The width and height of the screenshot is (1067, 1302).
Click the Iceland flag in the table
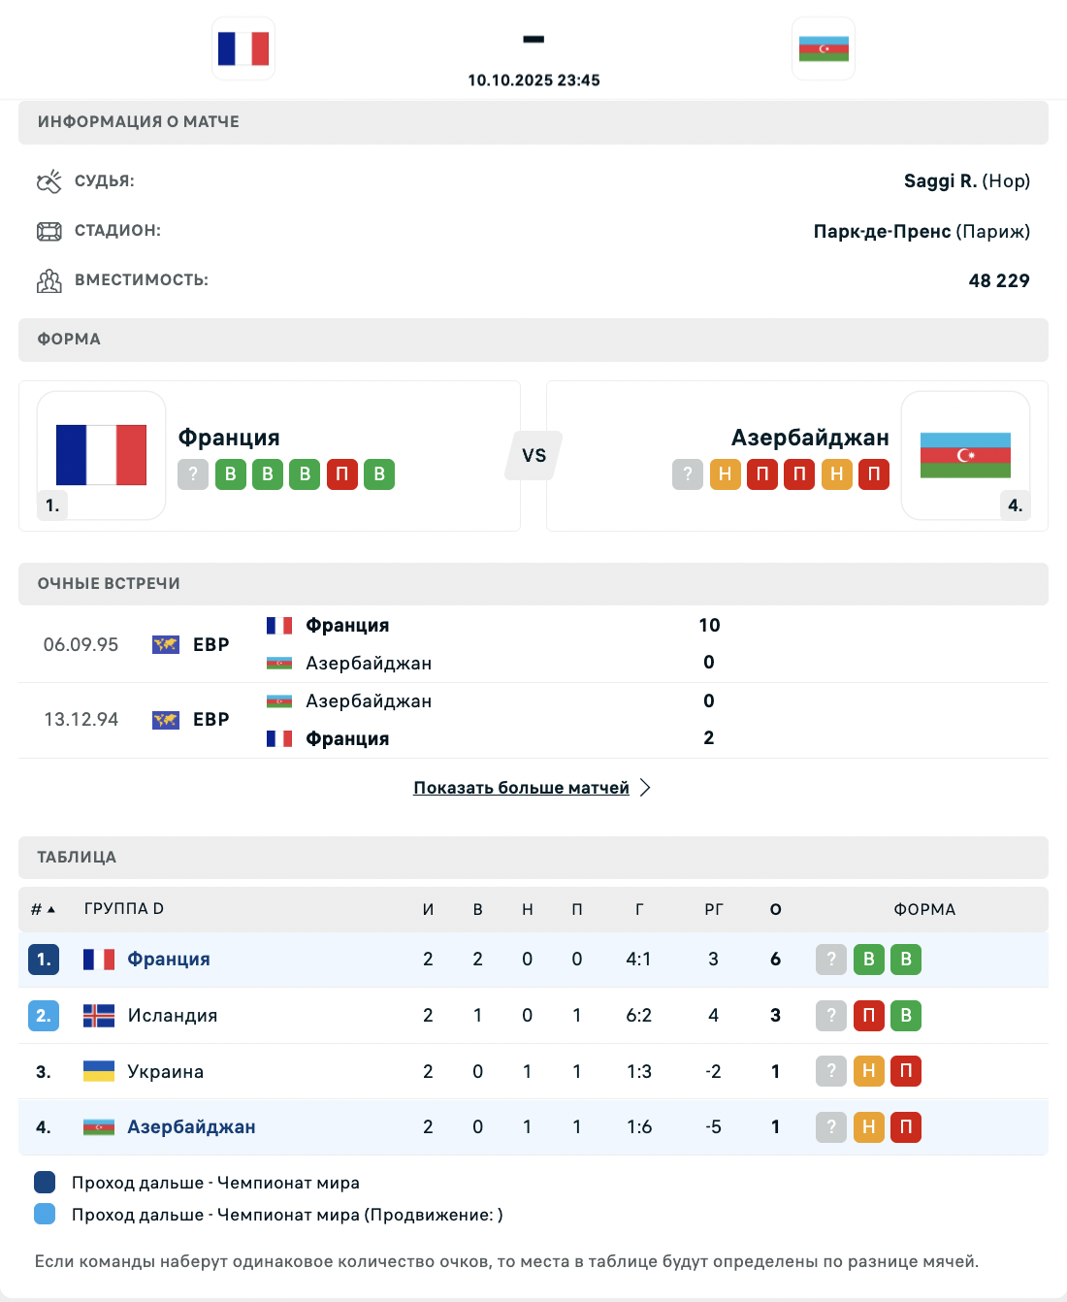click(x=99, y=1016)
